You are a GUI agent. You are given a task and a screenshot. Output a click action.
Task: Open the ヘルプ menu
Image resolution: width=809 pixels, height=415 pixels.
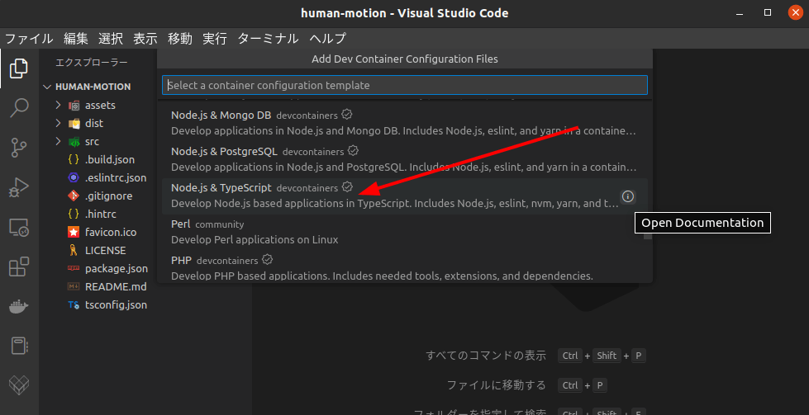[327, 39]
